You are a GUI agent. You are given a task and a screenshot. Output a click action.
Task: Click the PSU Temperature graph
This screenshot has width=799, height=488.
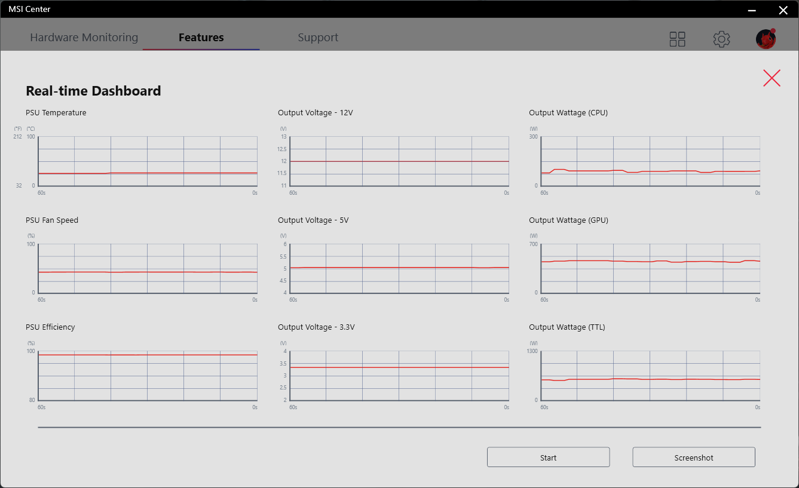coord(148,161)
